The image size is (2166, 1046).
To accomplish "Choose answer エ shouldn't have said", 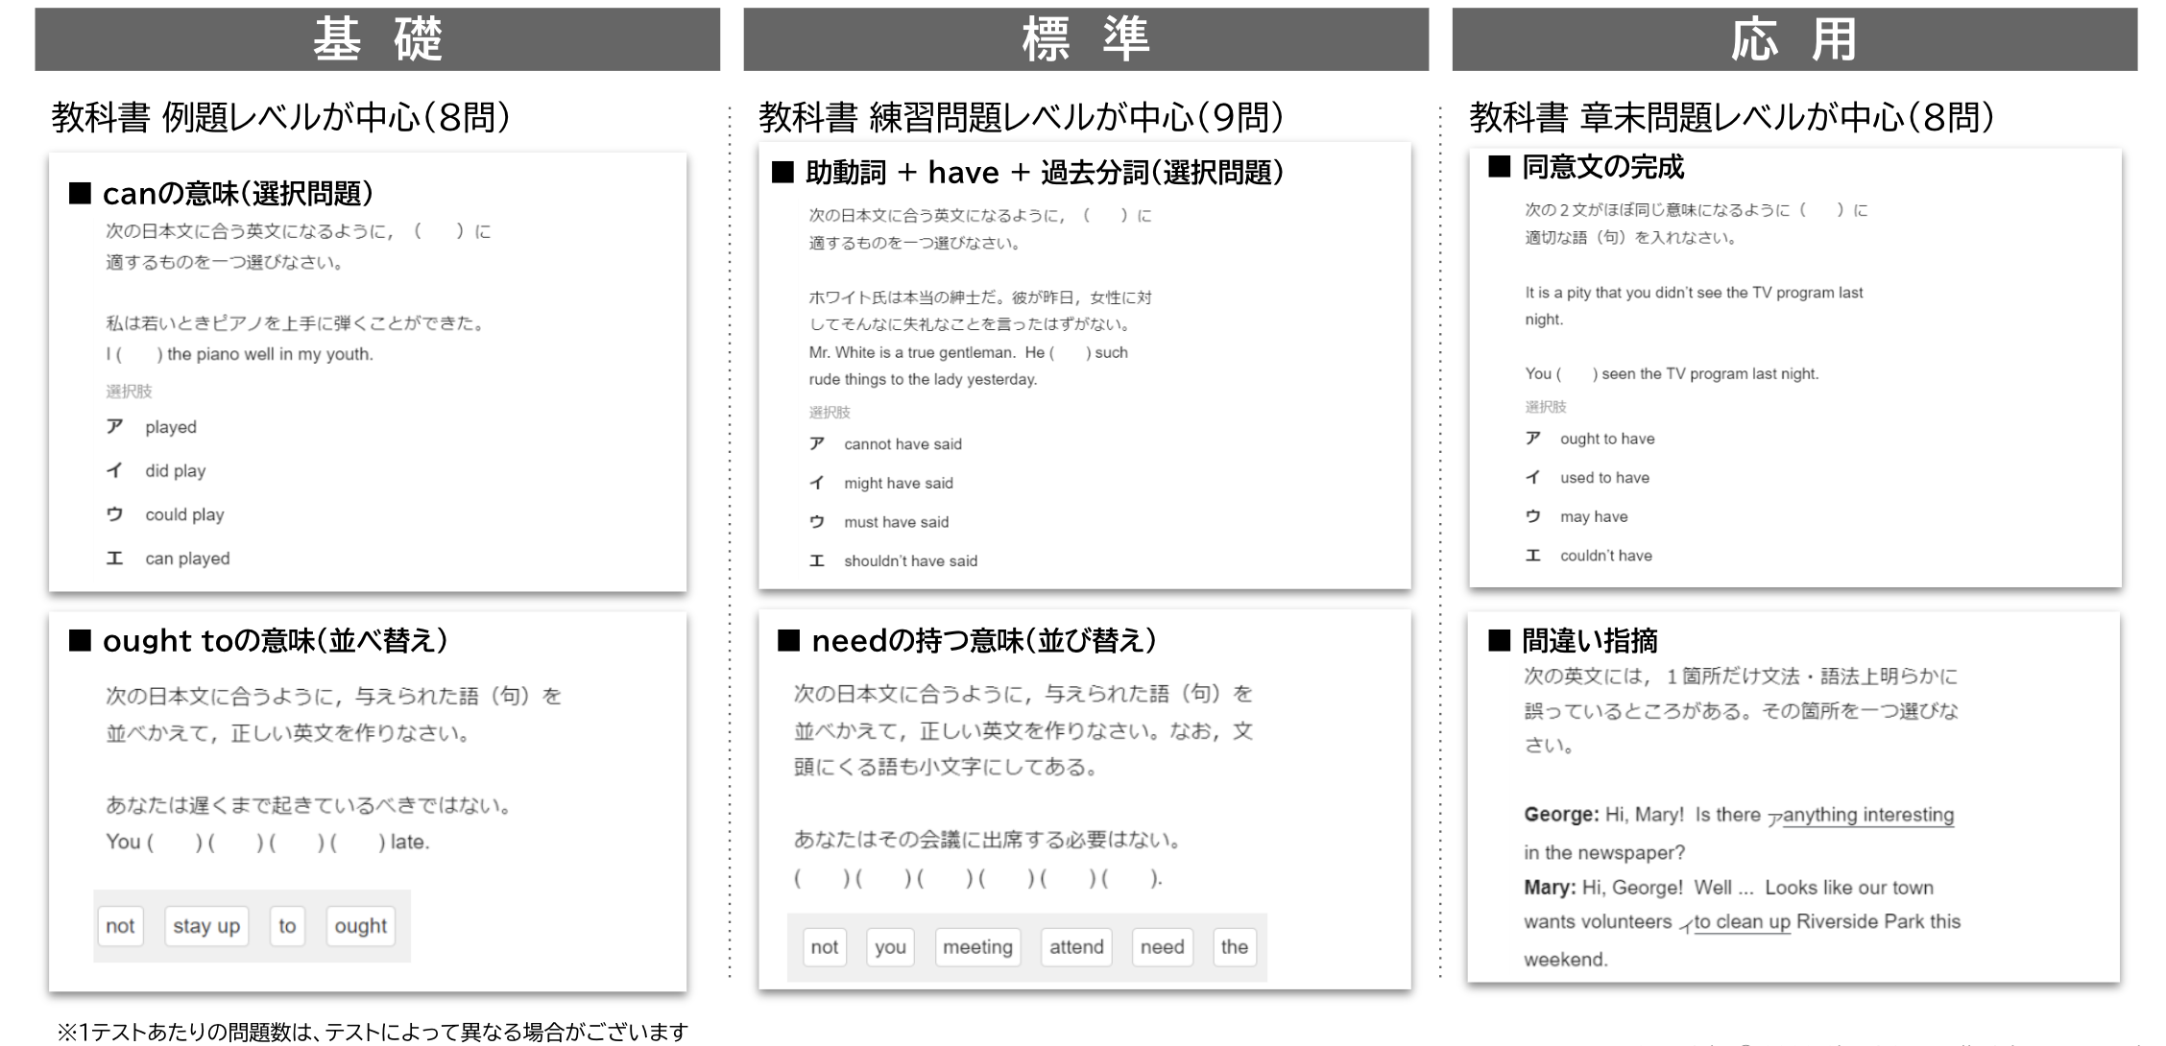I will pos(893,561).
